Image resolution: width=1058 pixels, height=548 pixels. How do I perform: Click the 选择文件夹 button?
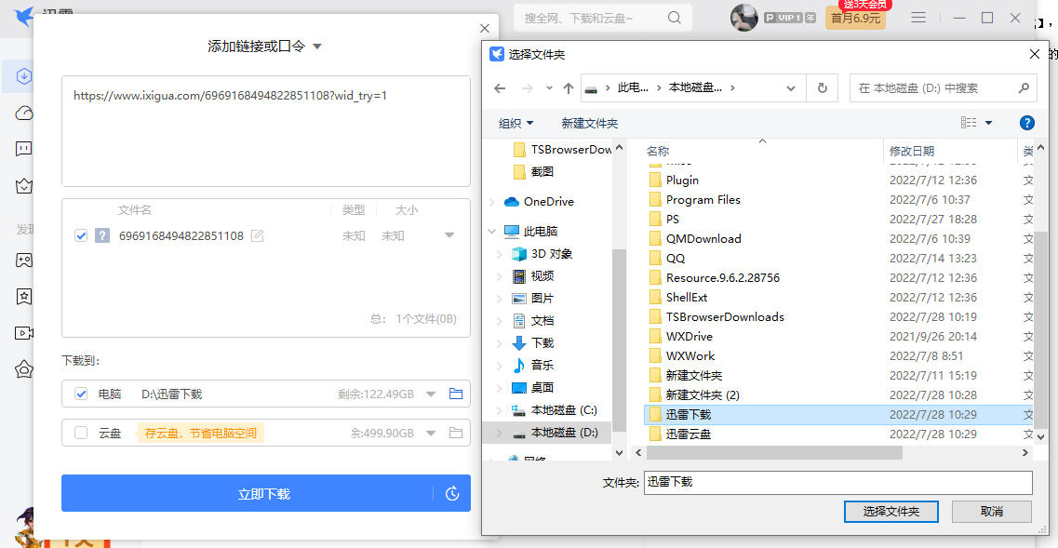click(x=891, y=512)
